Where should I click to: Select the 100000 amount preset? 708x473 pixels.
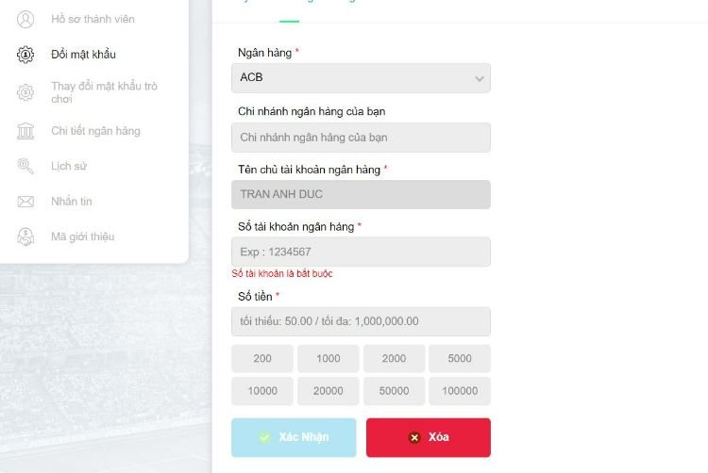click(x=460, y=391)
